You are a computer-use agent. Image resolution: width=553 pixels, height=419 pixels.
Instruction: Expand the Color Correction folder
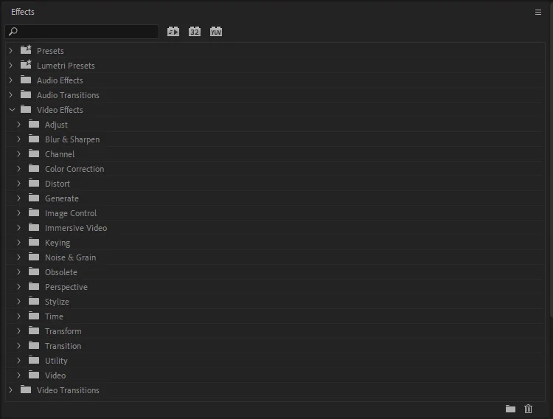coord(19,169)
